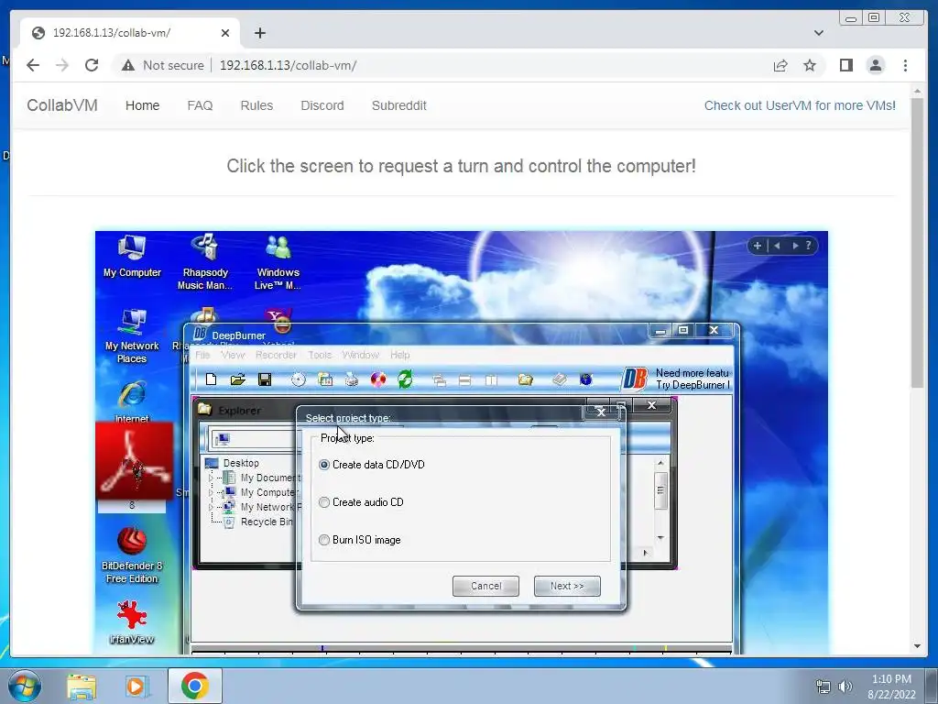Viewport: 938px width, 704px height.
Task: Open Windows Explorer from the taskbar
Action: [x=82, y=686]
